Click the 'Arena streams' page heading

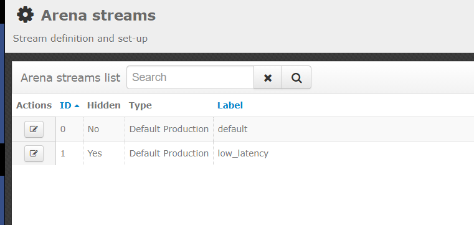point(98,15)
